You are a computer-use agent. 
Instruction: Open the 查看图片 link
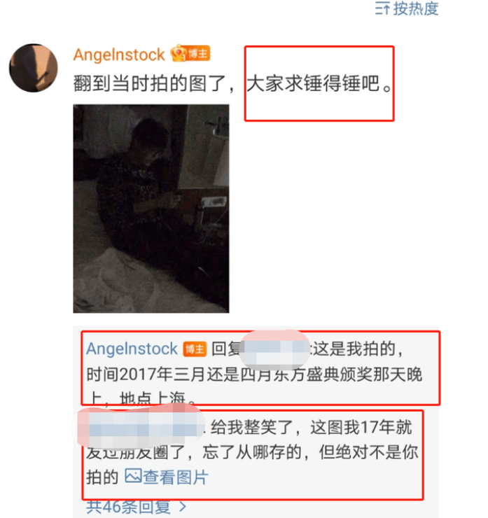pos(167,477)
